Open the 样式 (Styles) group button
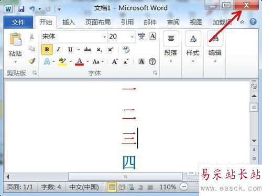262x196 pixels. pyautogui.click(x=193, y=47)
